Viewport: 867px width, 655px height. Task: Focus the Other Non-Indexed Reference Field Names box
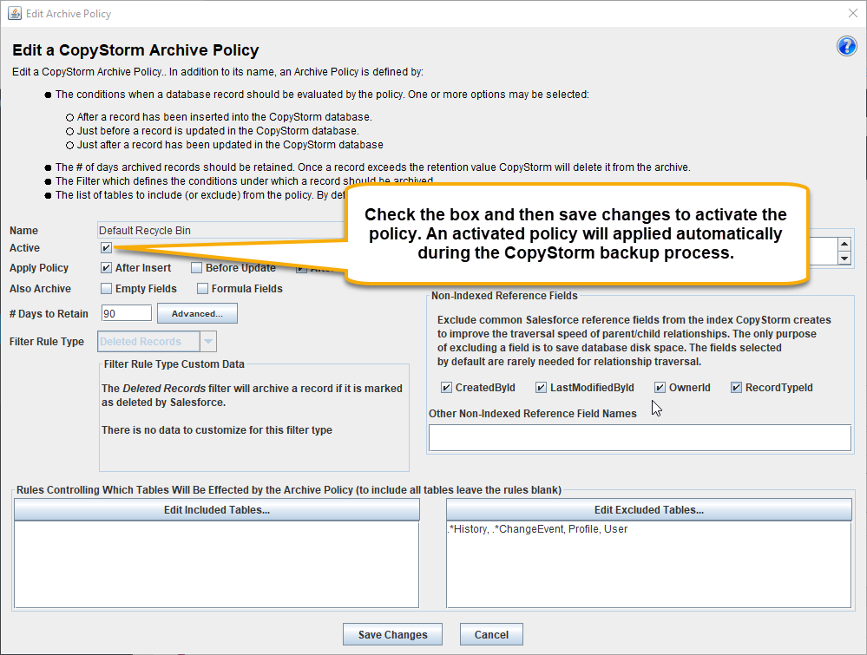pyautogui.click(x=640, y=438)
